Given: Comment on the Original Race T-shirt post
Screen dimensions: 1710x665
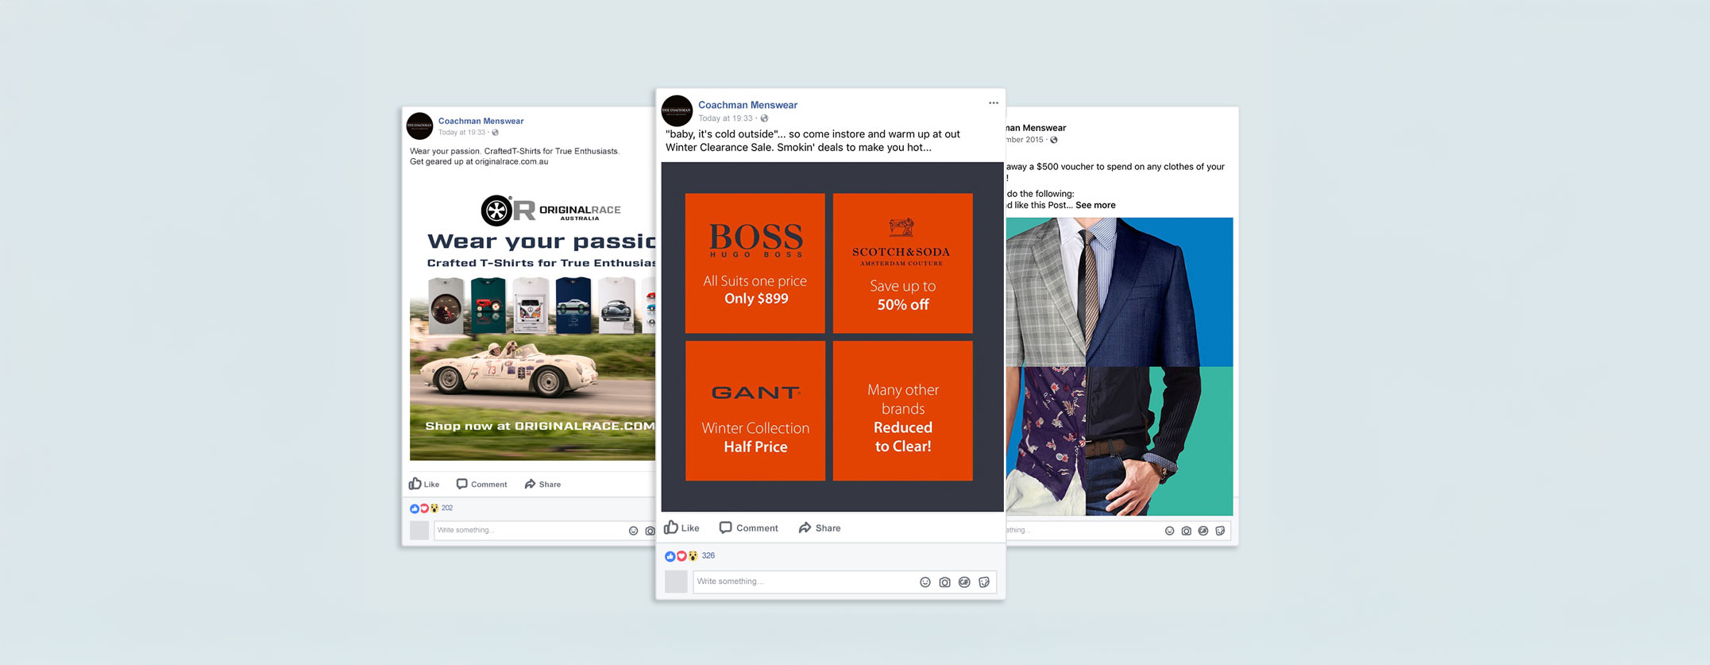Looking at the screenshot, I should coord(481,484).
